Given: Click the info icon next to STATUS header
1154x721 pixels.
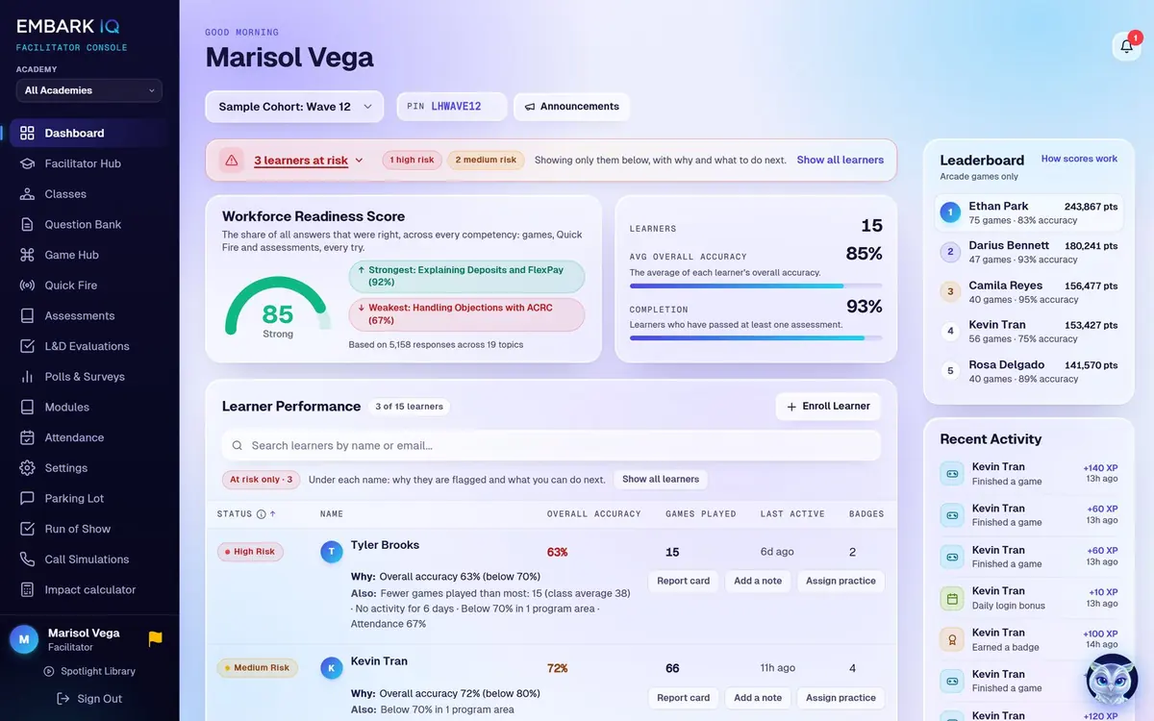Looking at the screenshot, I should 261,514.
